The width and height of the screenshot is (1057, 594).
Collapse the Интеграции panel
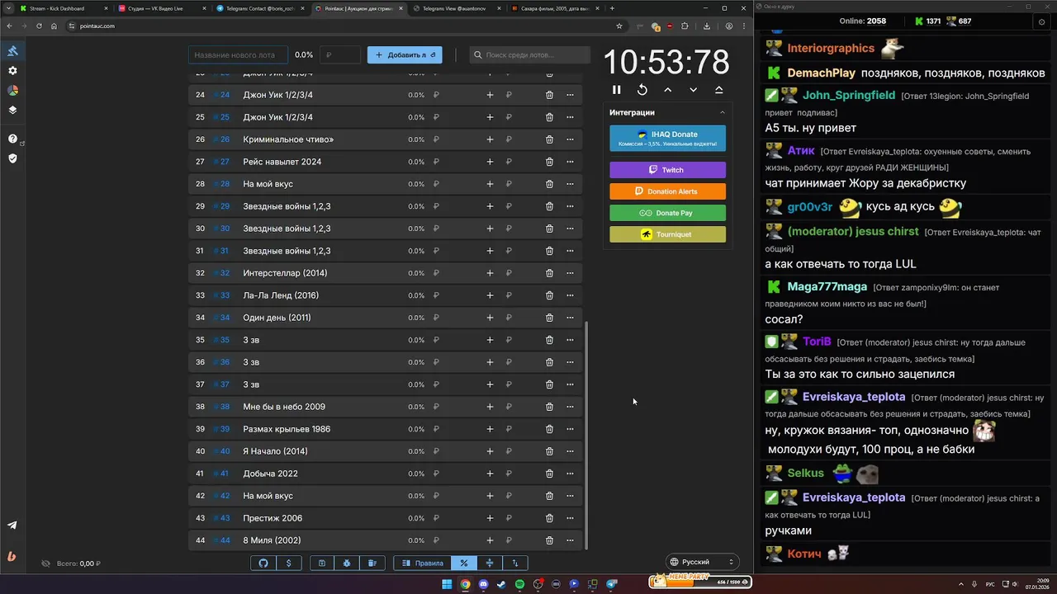tap(723, 112)
